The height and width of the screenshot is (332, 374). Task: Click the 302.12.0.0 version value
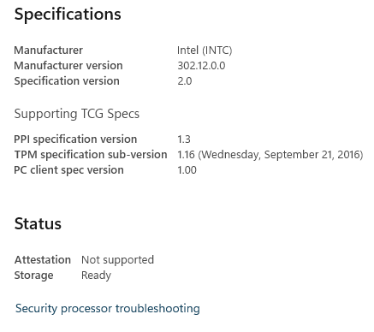click(201, 66)
